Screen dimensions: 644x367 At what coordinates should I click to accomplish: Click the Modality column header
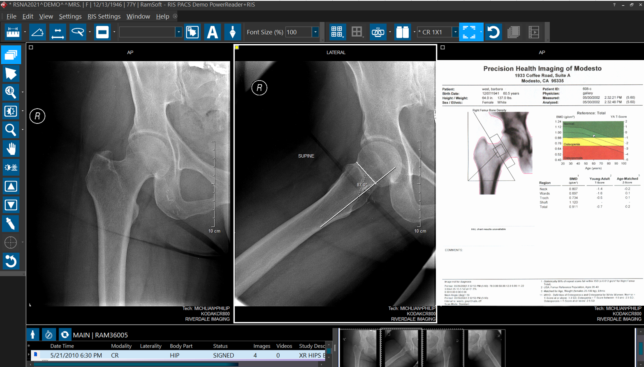point(121,346)
